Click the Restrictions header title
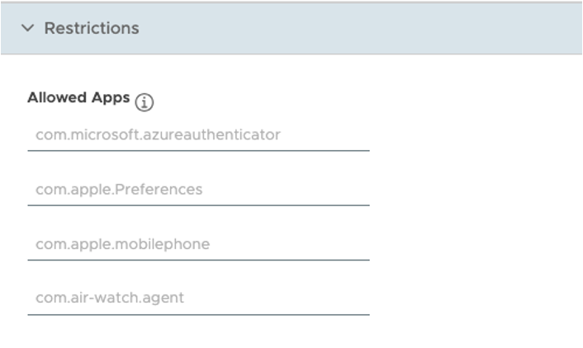Screen dimensions: 583x348 [91, 28]
